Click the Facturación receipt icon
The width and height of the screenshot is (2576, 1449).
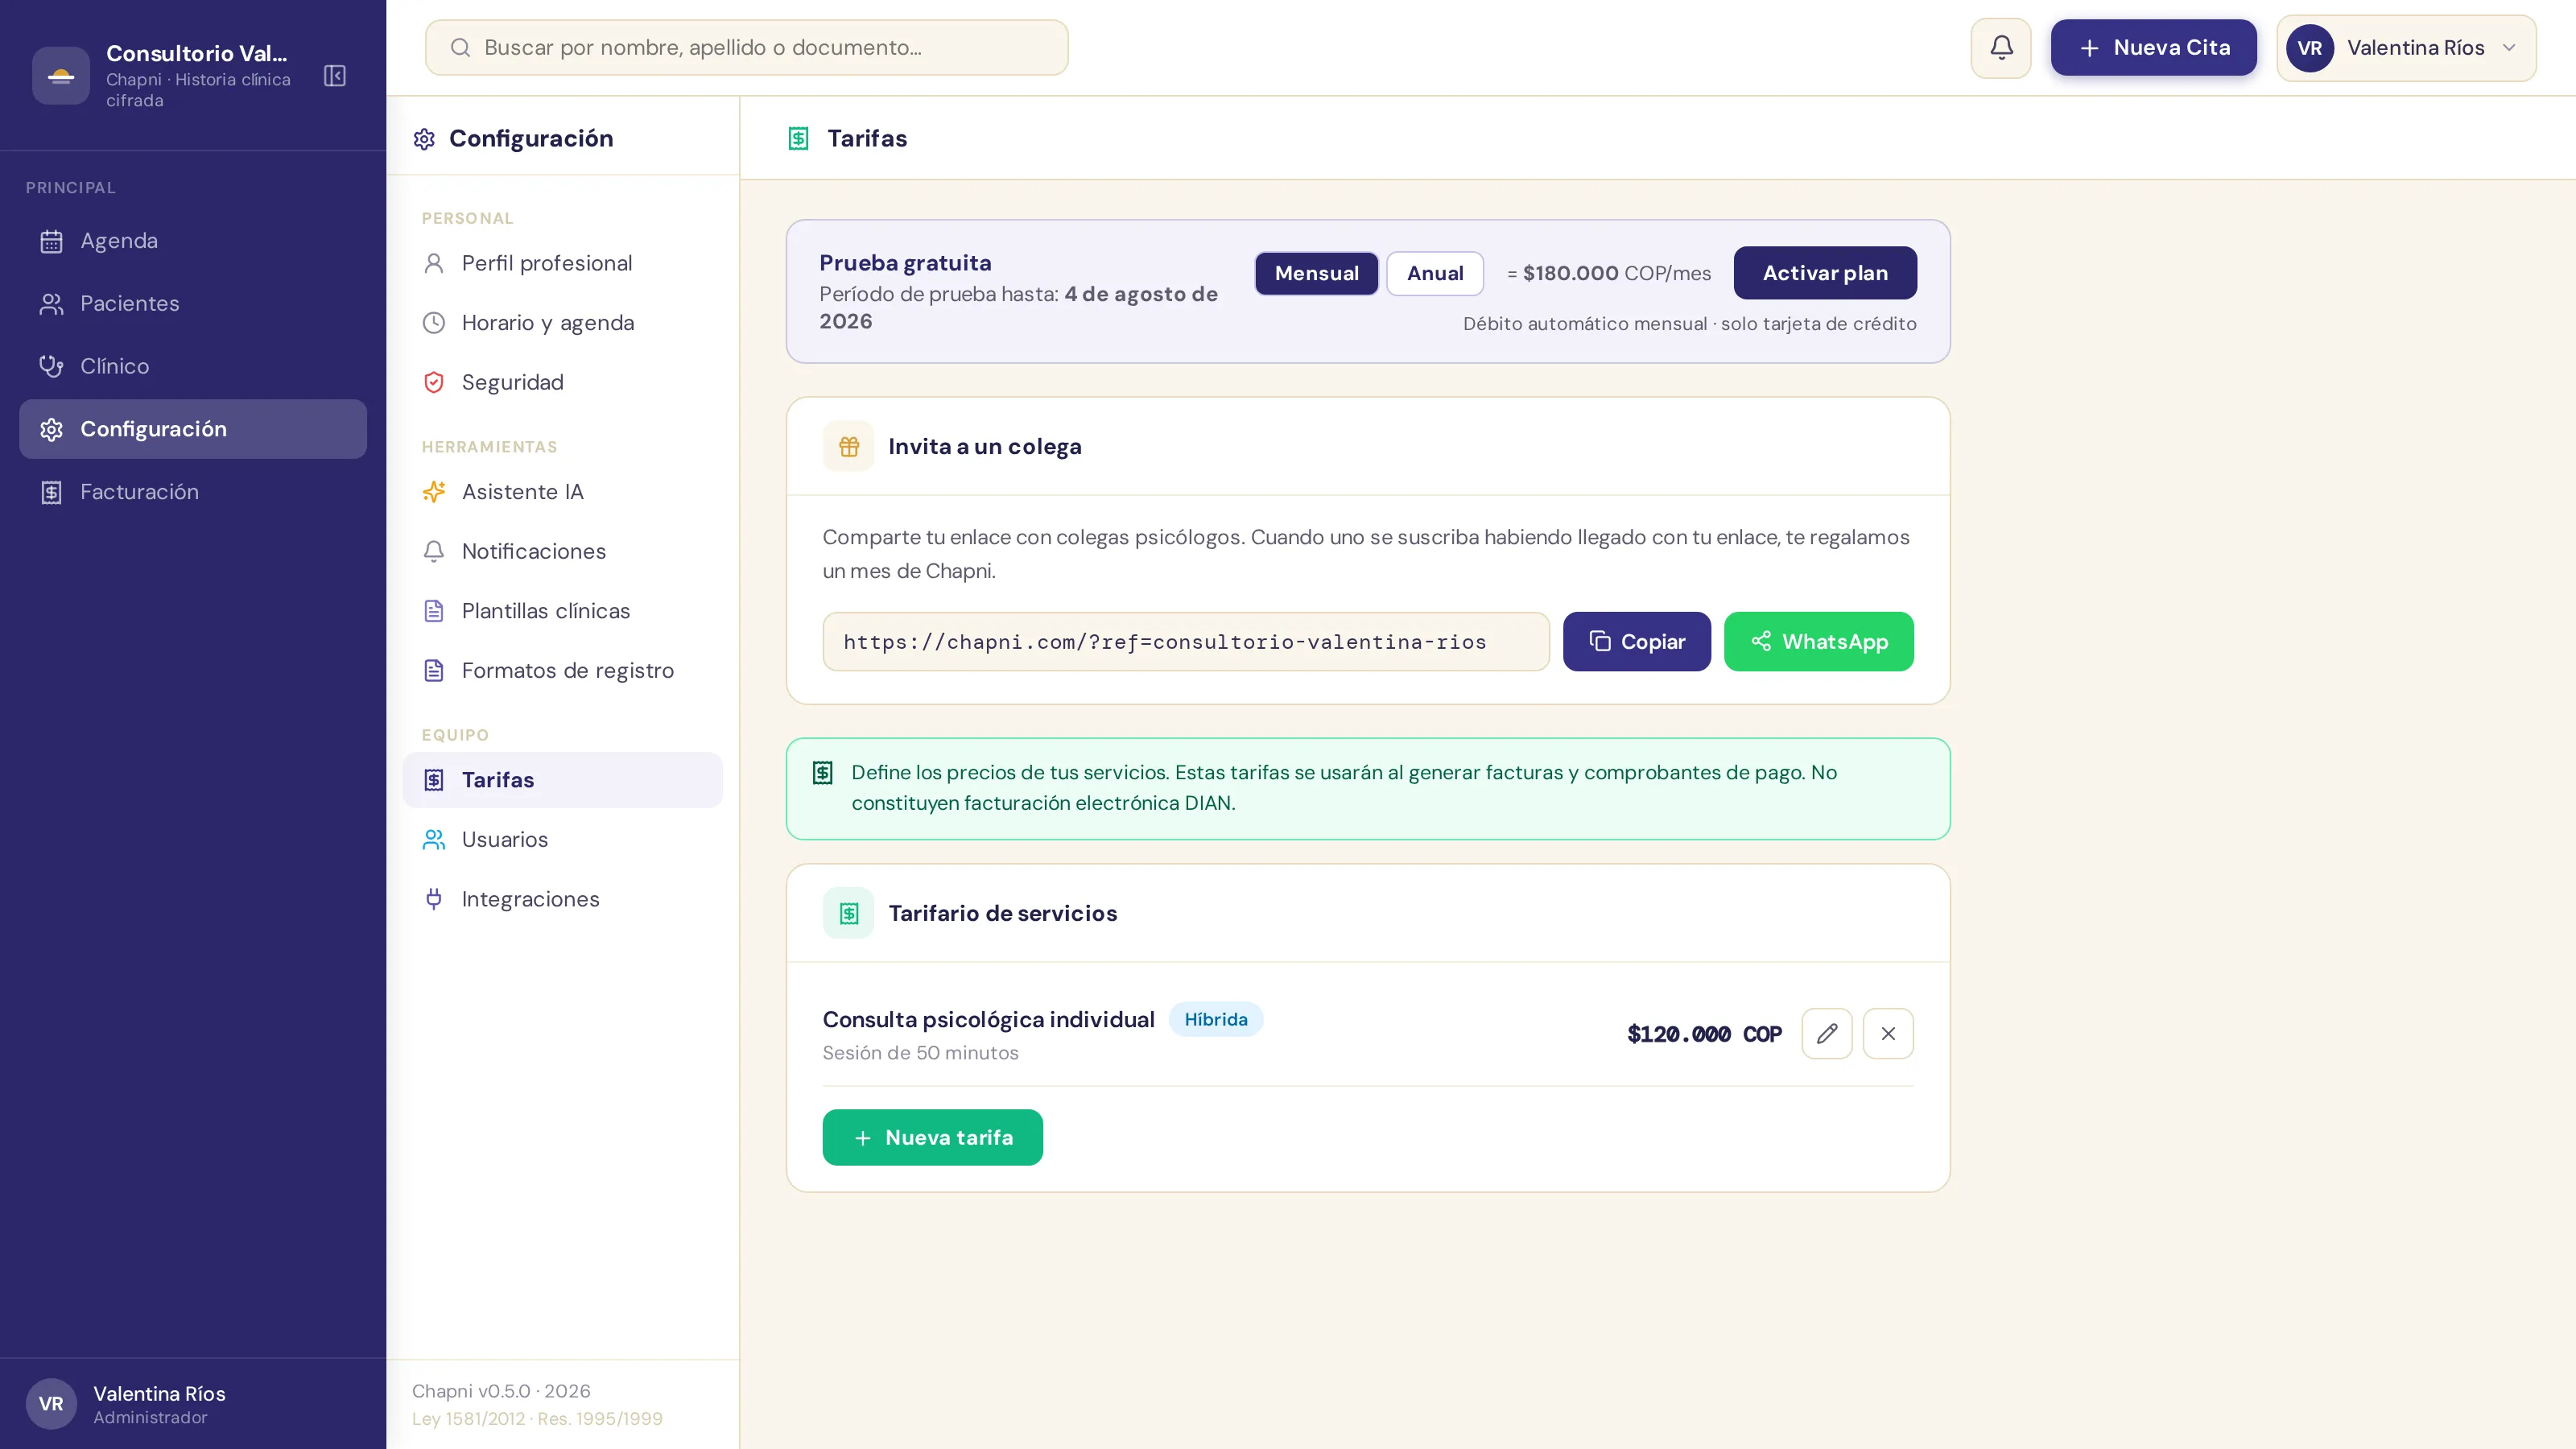tap(51, 492)
